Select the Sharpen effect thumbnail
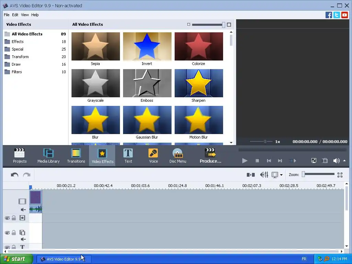 click(199, 83)
